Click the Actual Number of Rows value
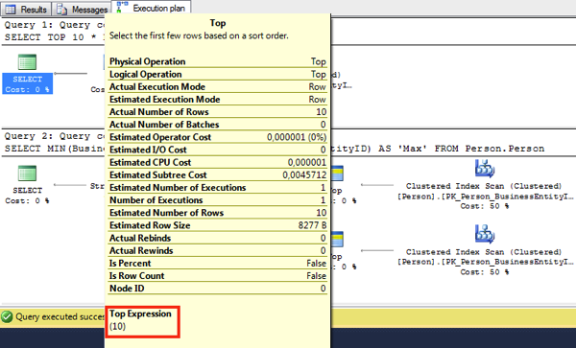Screen dimensions: 576x348 [321, 112]
